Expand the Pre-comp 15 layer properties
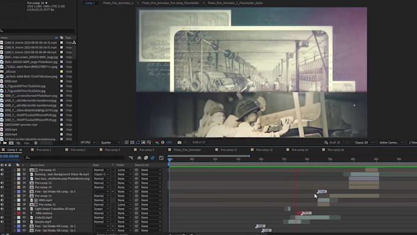 [15, 170]
